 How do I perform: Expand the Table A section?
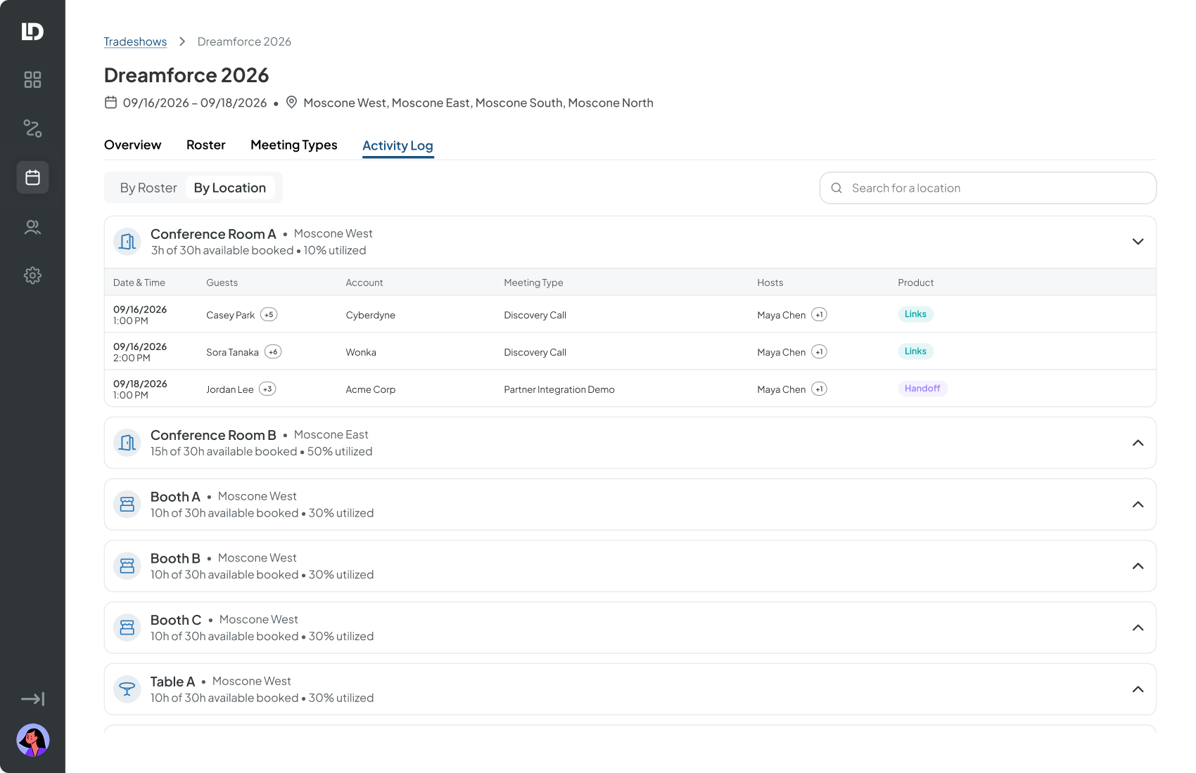click(x=1138, y=689)
